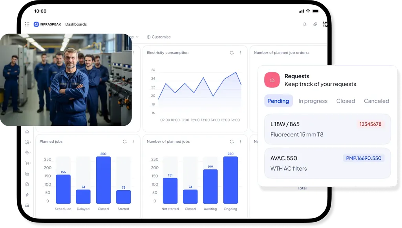Click the Awaiting bar valued 199
This screenshot has height=228, width=402.
pyautogui.click(x=210, y=186)
